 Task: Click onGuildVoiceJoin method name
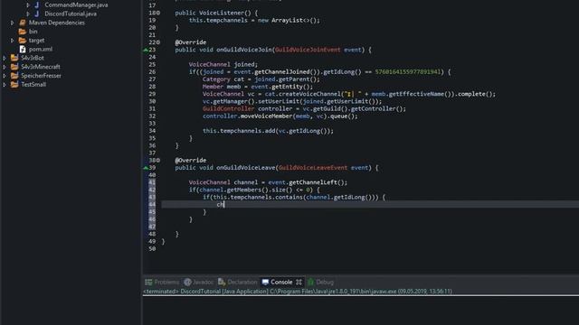244,50
